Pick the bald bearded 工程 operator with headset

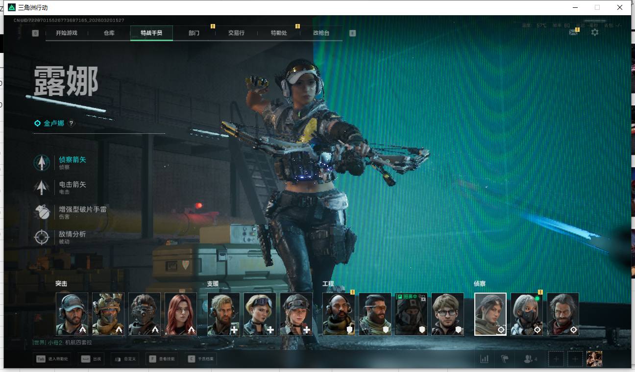(339, 314)
